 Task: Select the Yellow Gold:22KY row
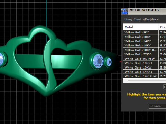(x=145, y=54)
